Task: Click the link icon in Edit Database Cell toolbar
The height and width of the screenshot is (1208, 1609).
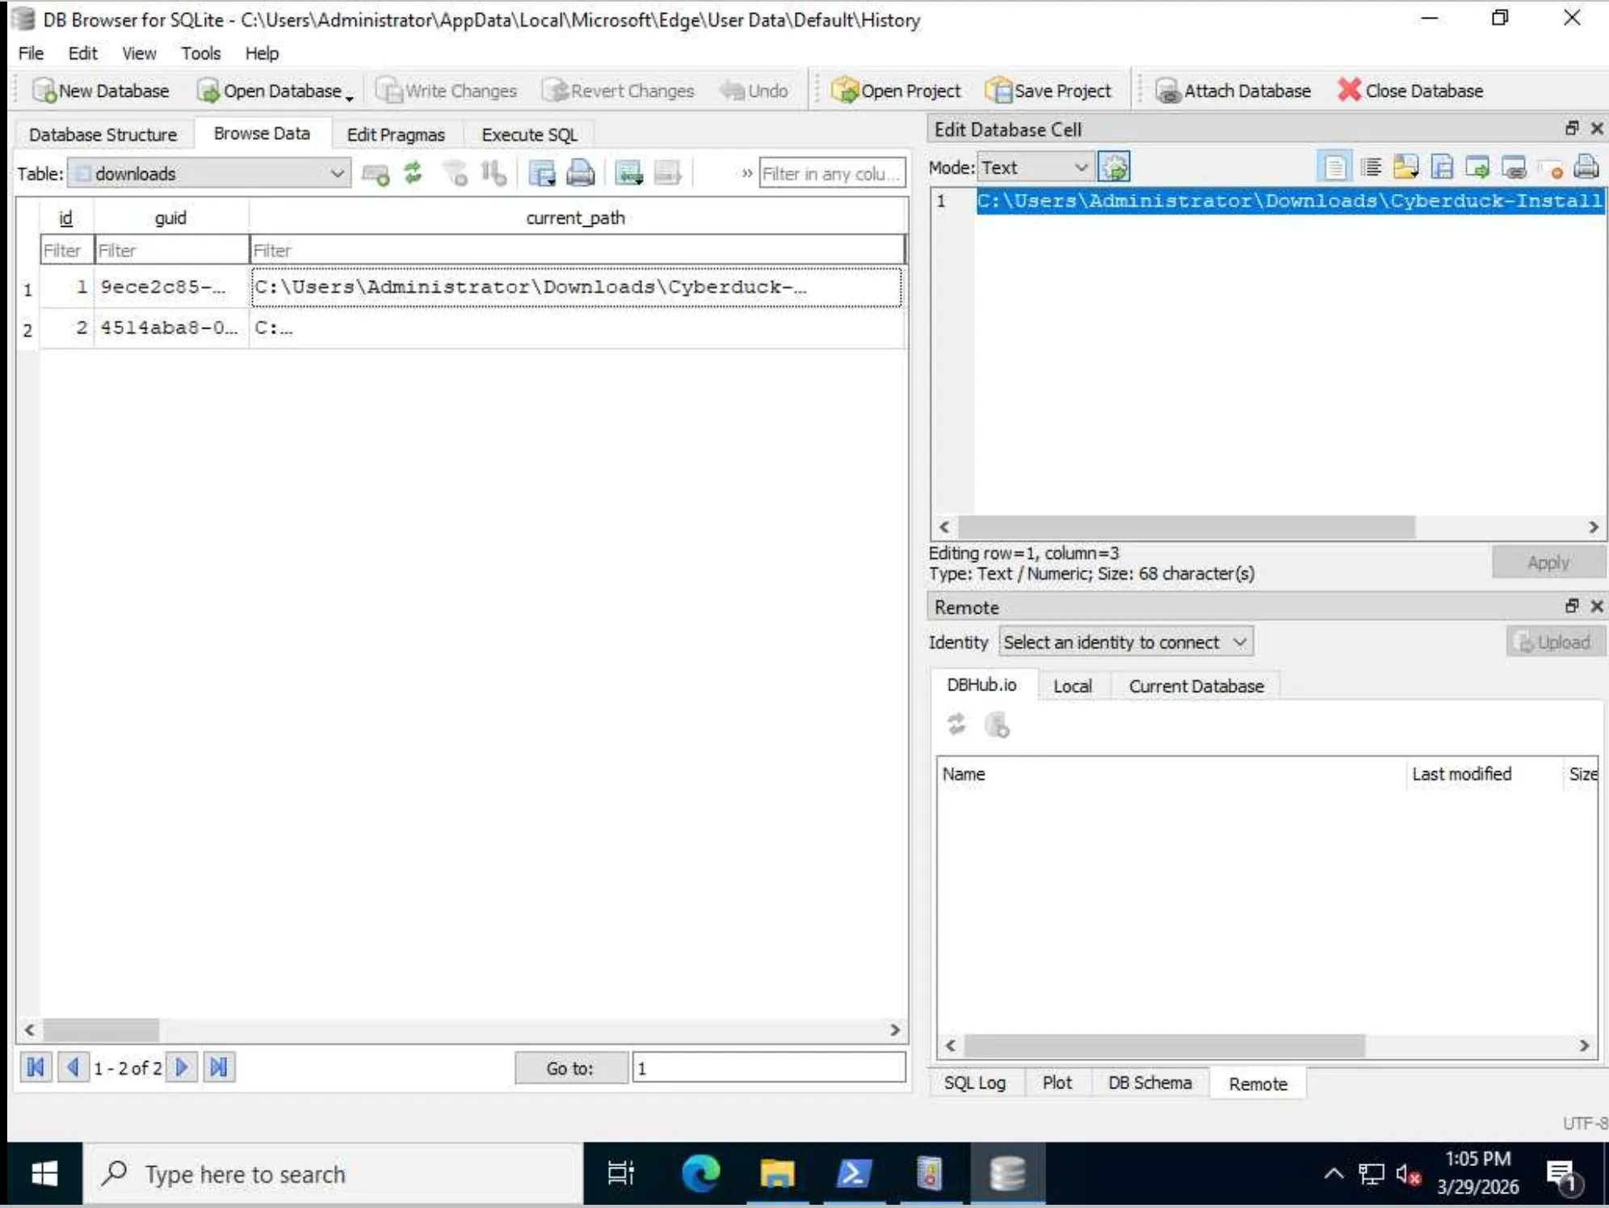Action: [1514, 167]
